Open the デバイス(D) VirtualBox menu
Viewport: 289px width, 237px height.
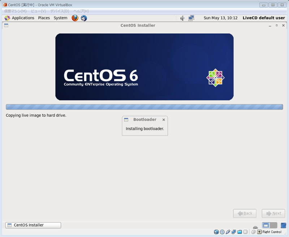[x=60, y=11]
